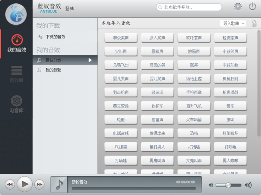Click the icon right of 导入歌曲 dropdown
261x195 pixels.
[254, 23]
